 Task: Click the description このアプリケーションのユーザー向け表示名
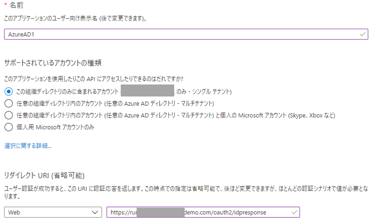coord(75,18)
